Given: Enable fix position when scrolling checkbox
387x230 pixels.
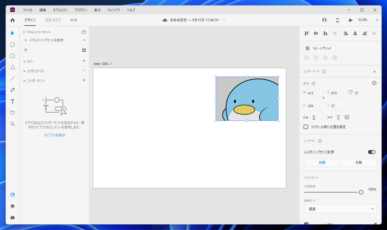Looking at the screenshot, I should coord(306,127).
